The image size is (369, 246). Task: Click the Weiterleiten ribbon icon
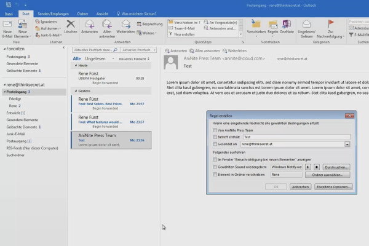[125, 24]
